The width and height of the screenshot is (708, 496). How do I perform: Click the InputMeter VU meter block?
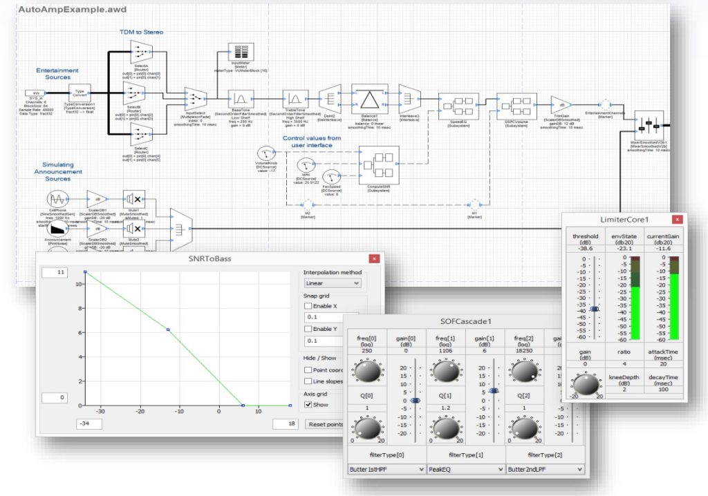point(243,53)
